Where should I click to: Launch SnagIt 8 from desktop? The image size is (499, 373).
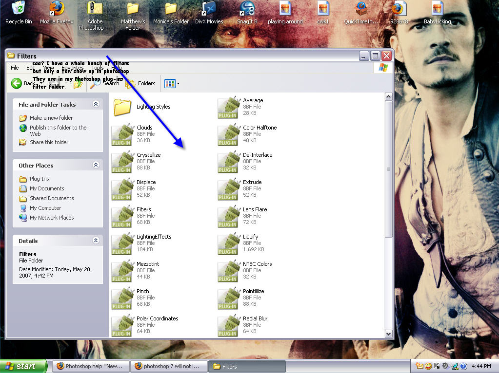pyautogui.click(x=247, y=13)
